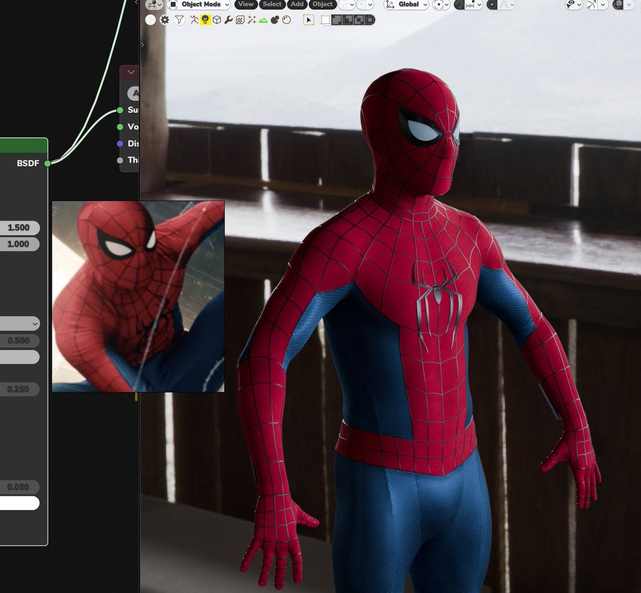This screenshot has width=641, height=593.
Task: Choose the subtract selection mode icon
Action: pyautogui.click(x=348, y=20)
